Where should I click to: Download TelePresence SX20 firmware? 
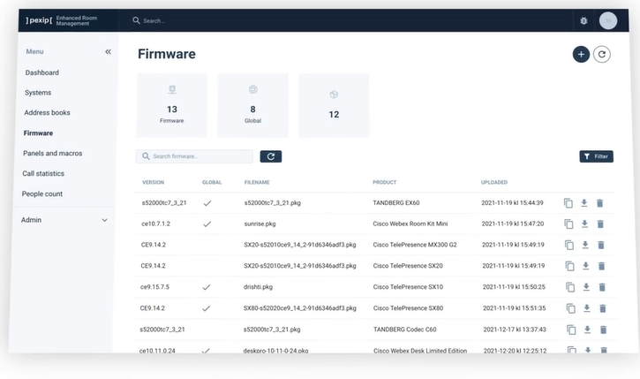coord(585,266)
